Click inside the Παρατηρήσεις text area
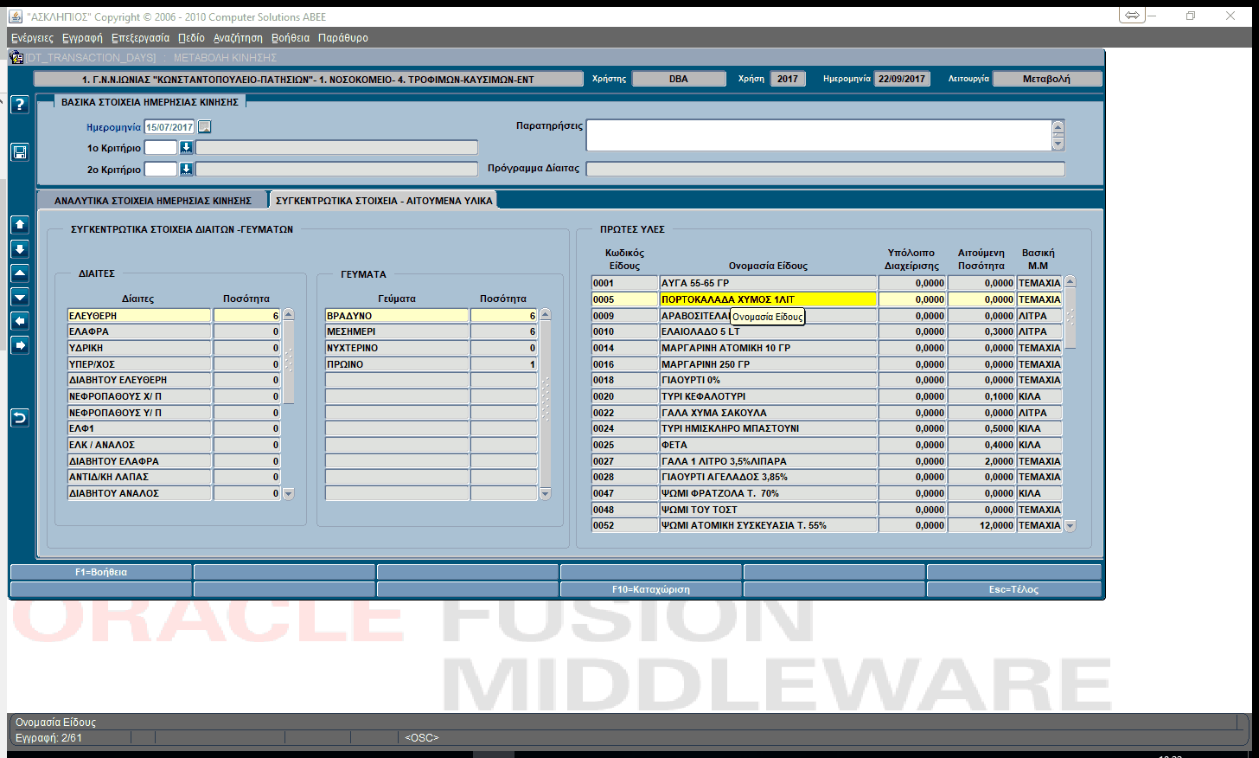This screenshot has width=1259, height=758. pyautogui.click(x=818, y=136)
